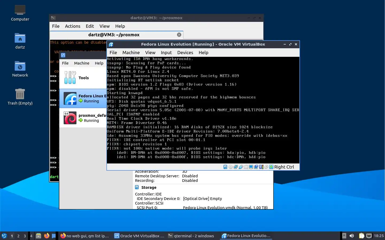Click 'Controller: SCSI' label in details
The width and height of the screenshot is (385, 240).
coord(149,203)
